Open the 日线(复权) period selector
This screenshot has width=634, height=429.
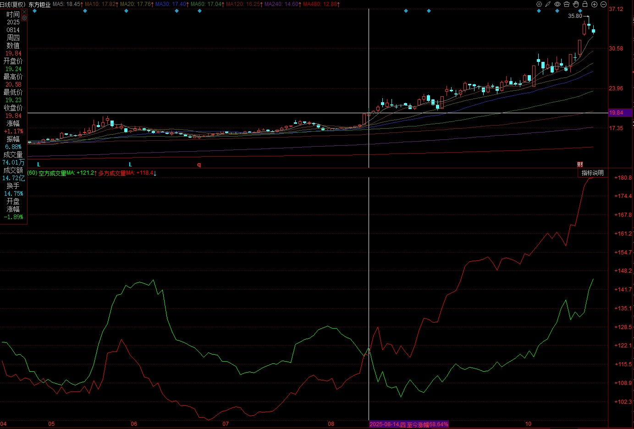(13, 4)
